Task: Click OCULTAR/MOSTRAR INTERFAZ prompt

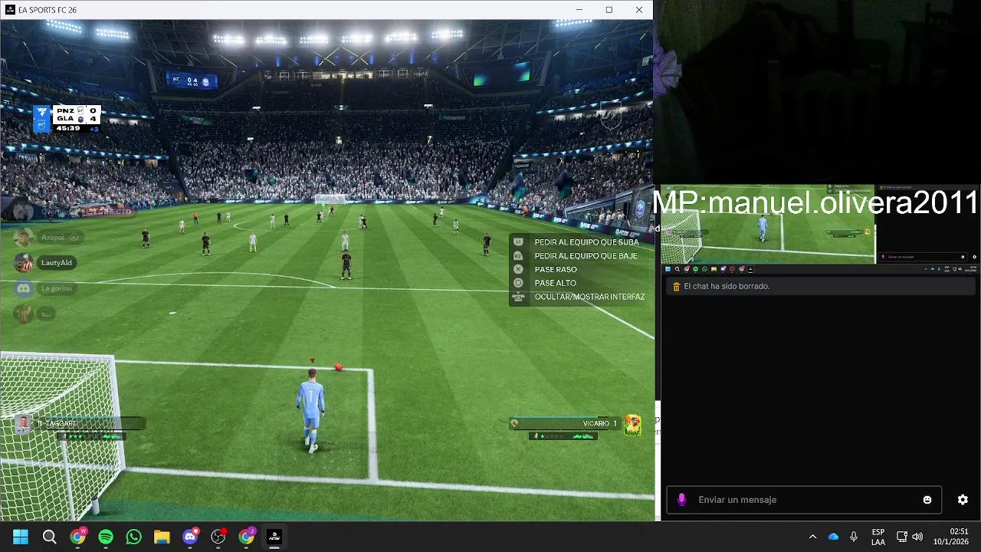Action: (589, 297)
